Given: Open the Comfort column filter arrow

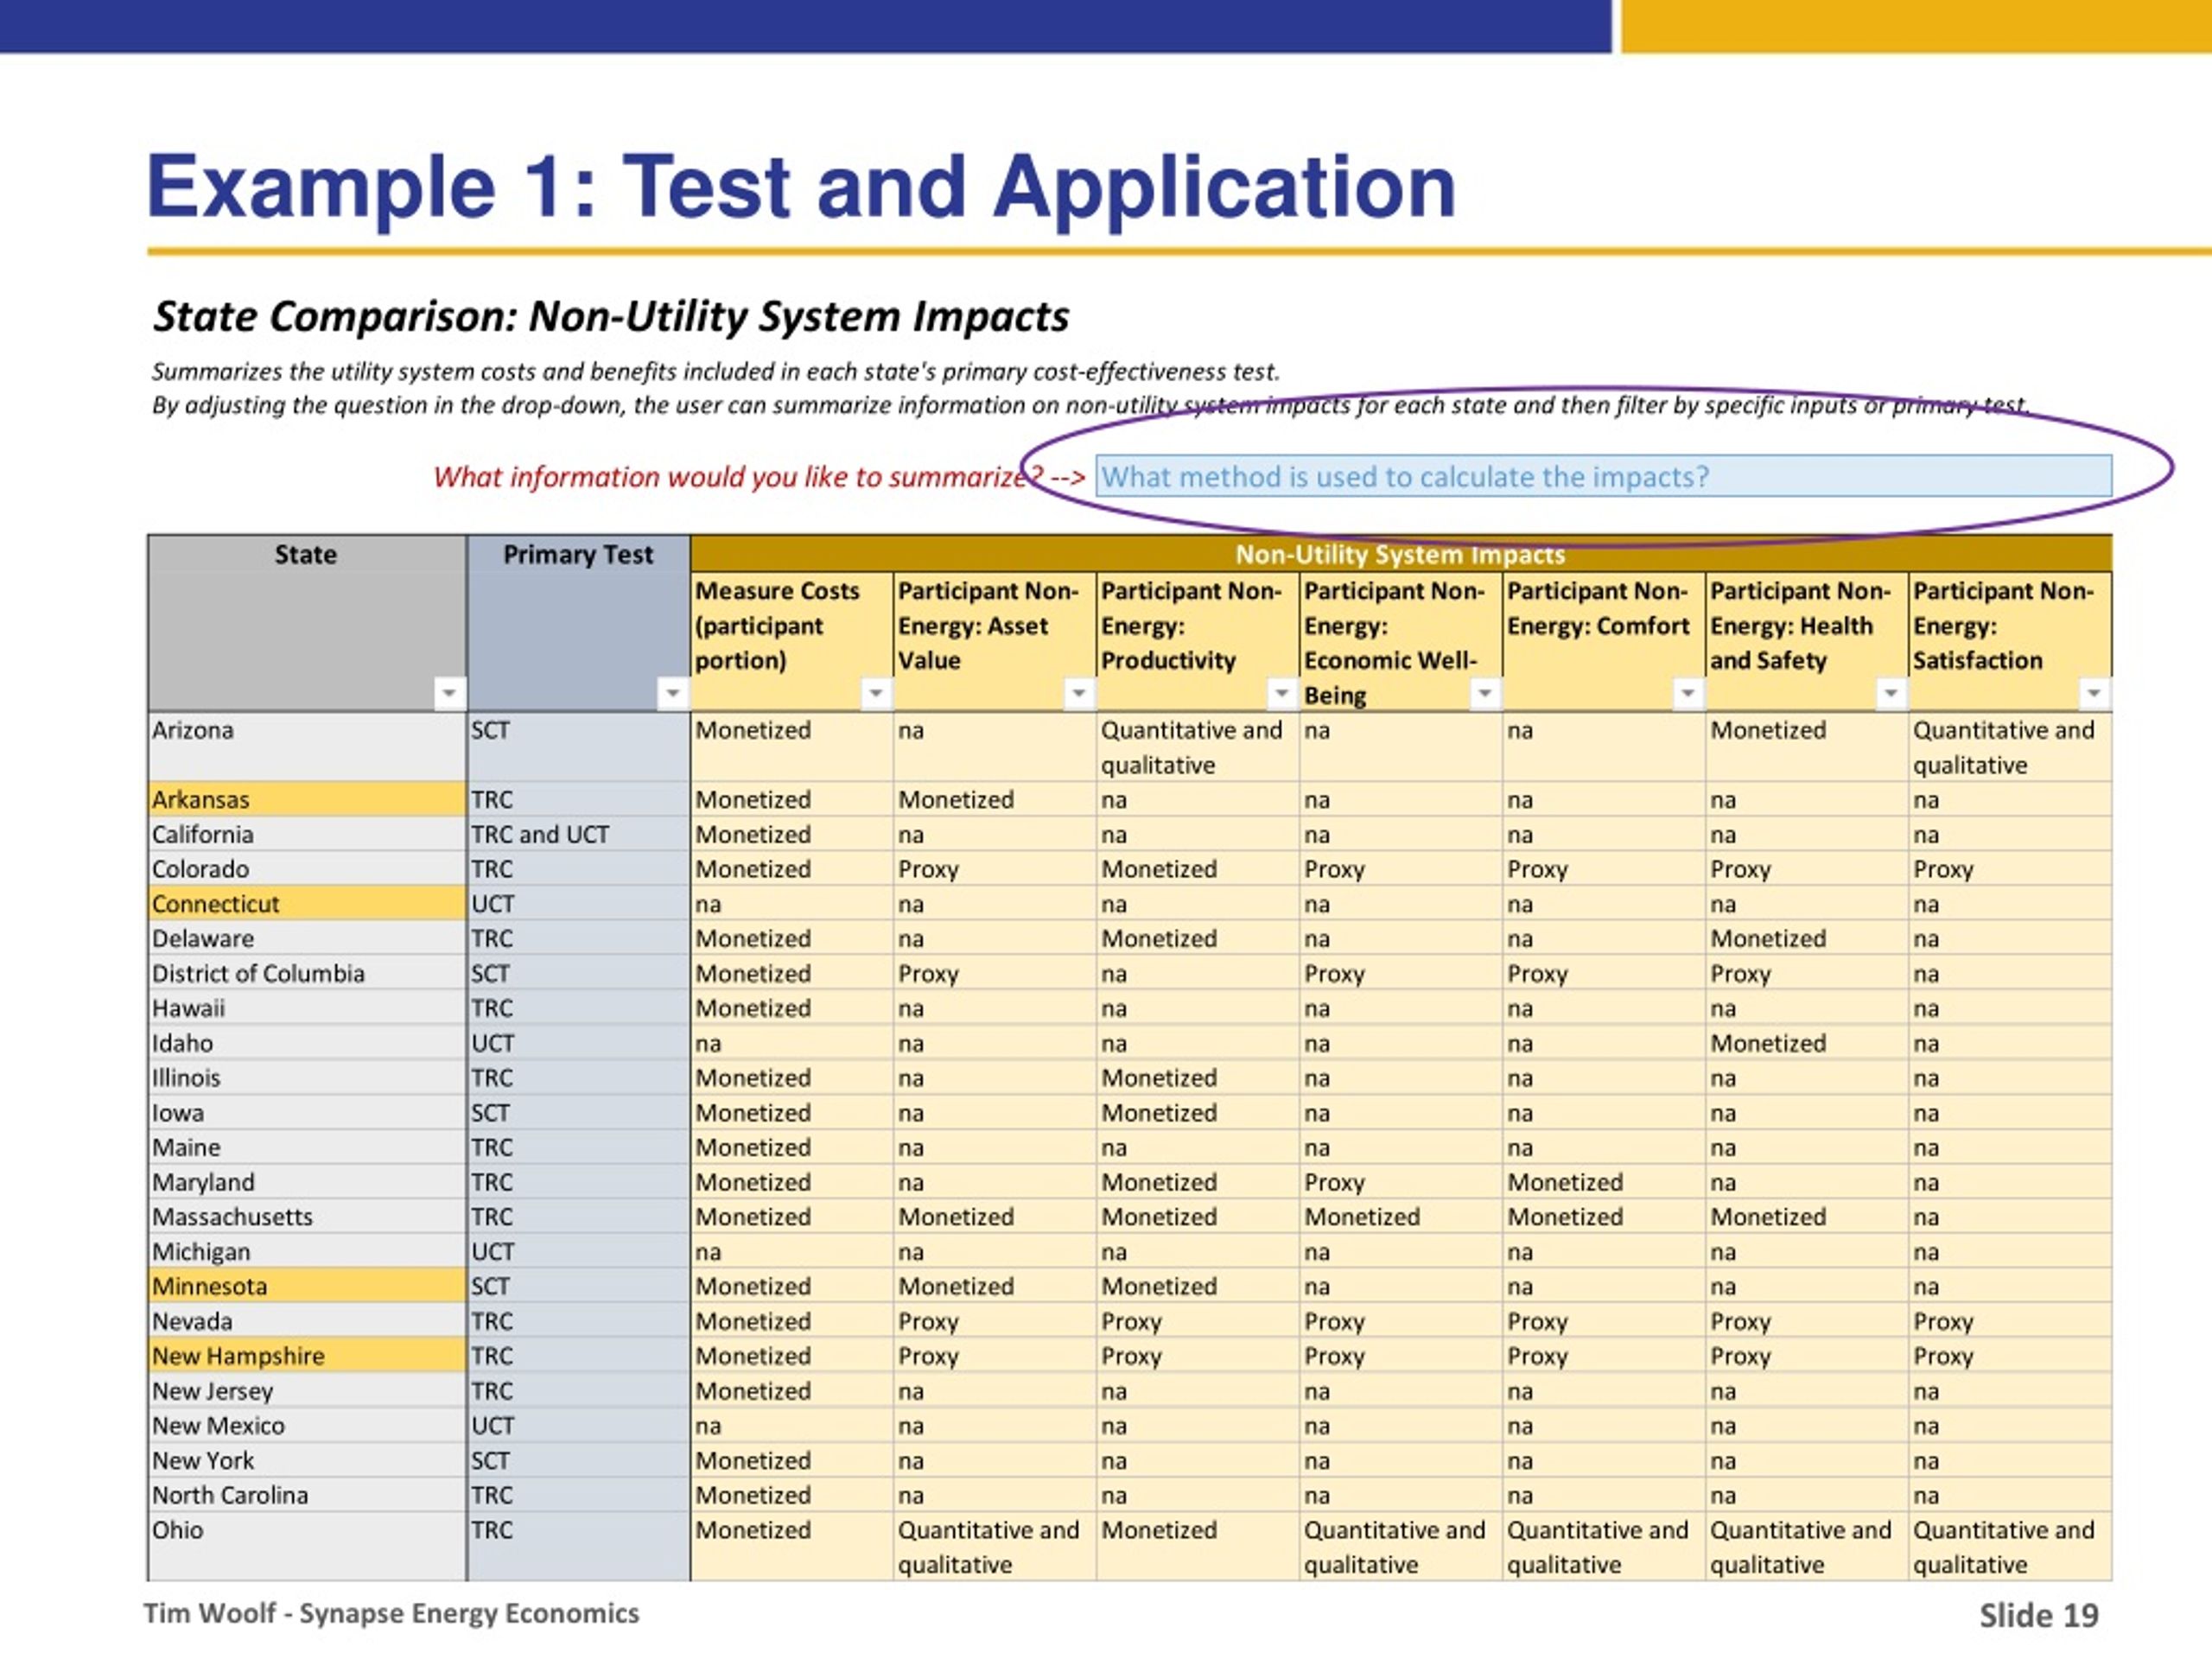Looking at the screenshot, I should pyautogui.click(x=1688, y=692).
